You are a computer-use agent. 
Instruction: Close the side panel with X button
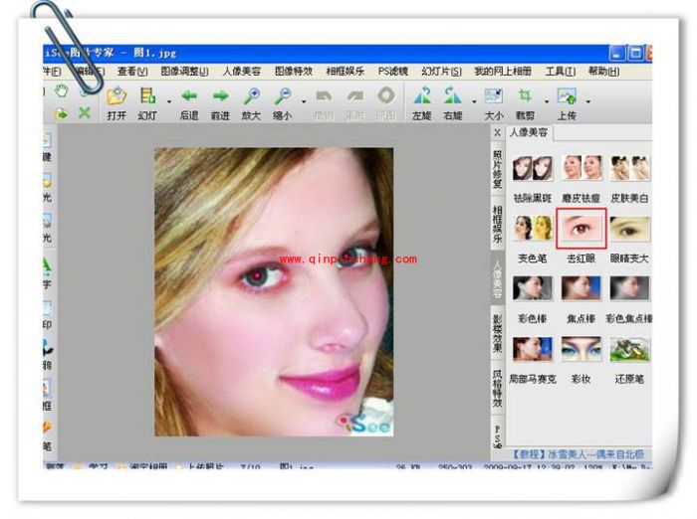coord(497,132)
